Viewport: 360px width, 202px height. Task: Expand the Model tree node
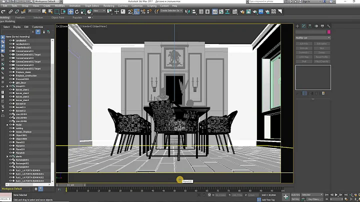click(7, 125)
